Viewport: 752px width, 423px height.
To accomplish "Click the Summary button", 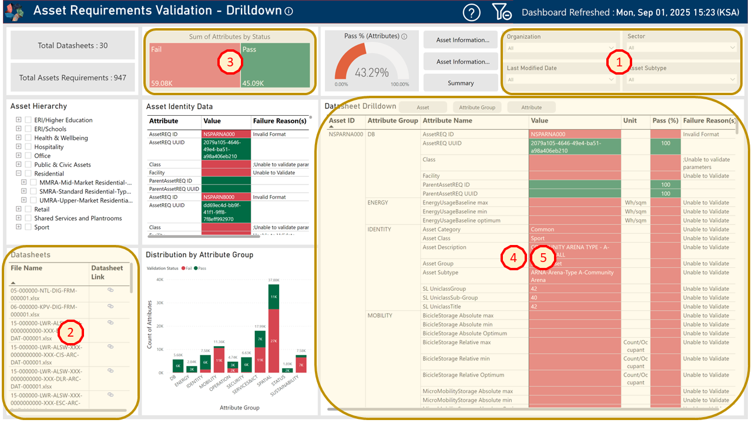I will [460, 83].
